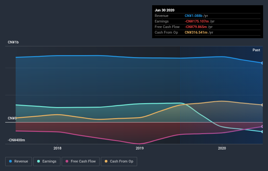Click the Past label in chart
Screen dimensions: 268x171
[256, 50]
